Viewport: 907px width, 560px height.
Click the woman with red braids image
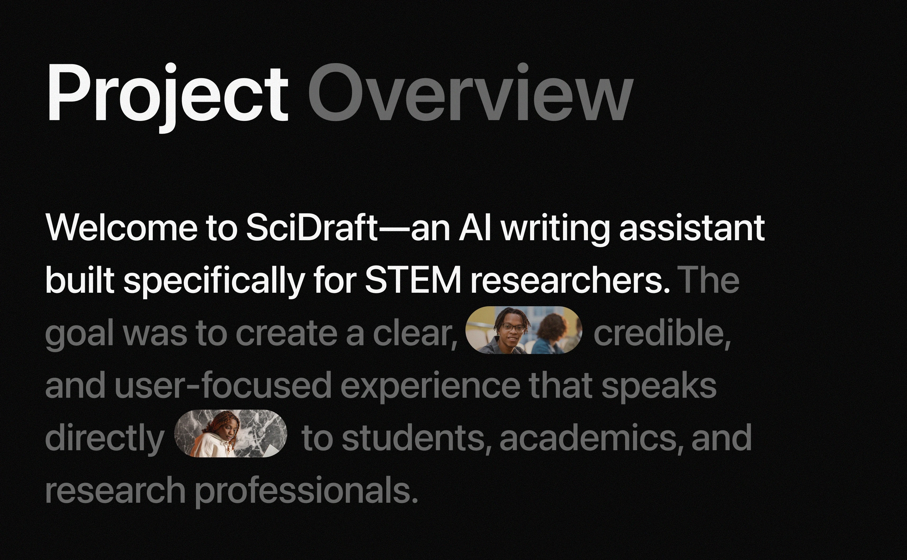[x=230, y=433]
